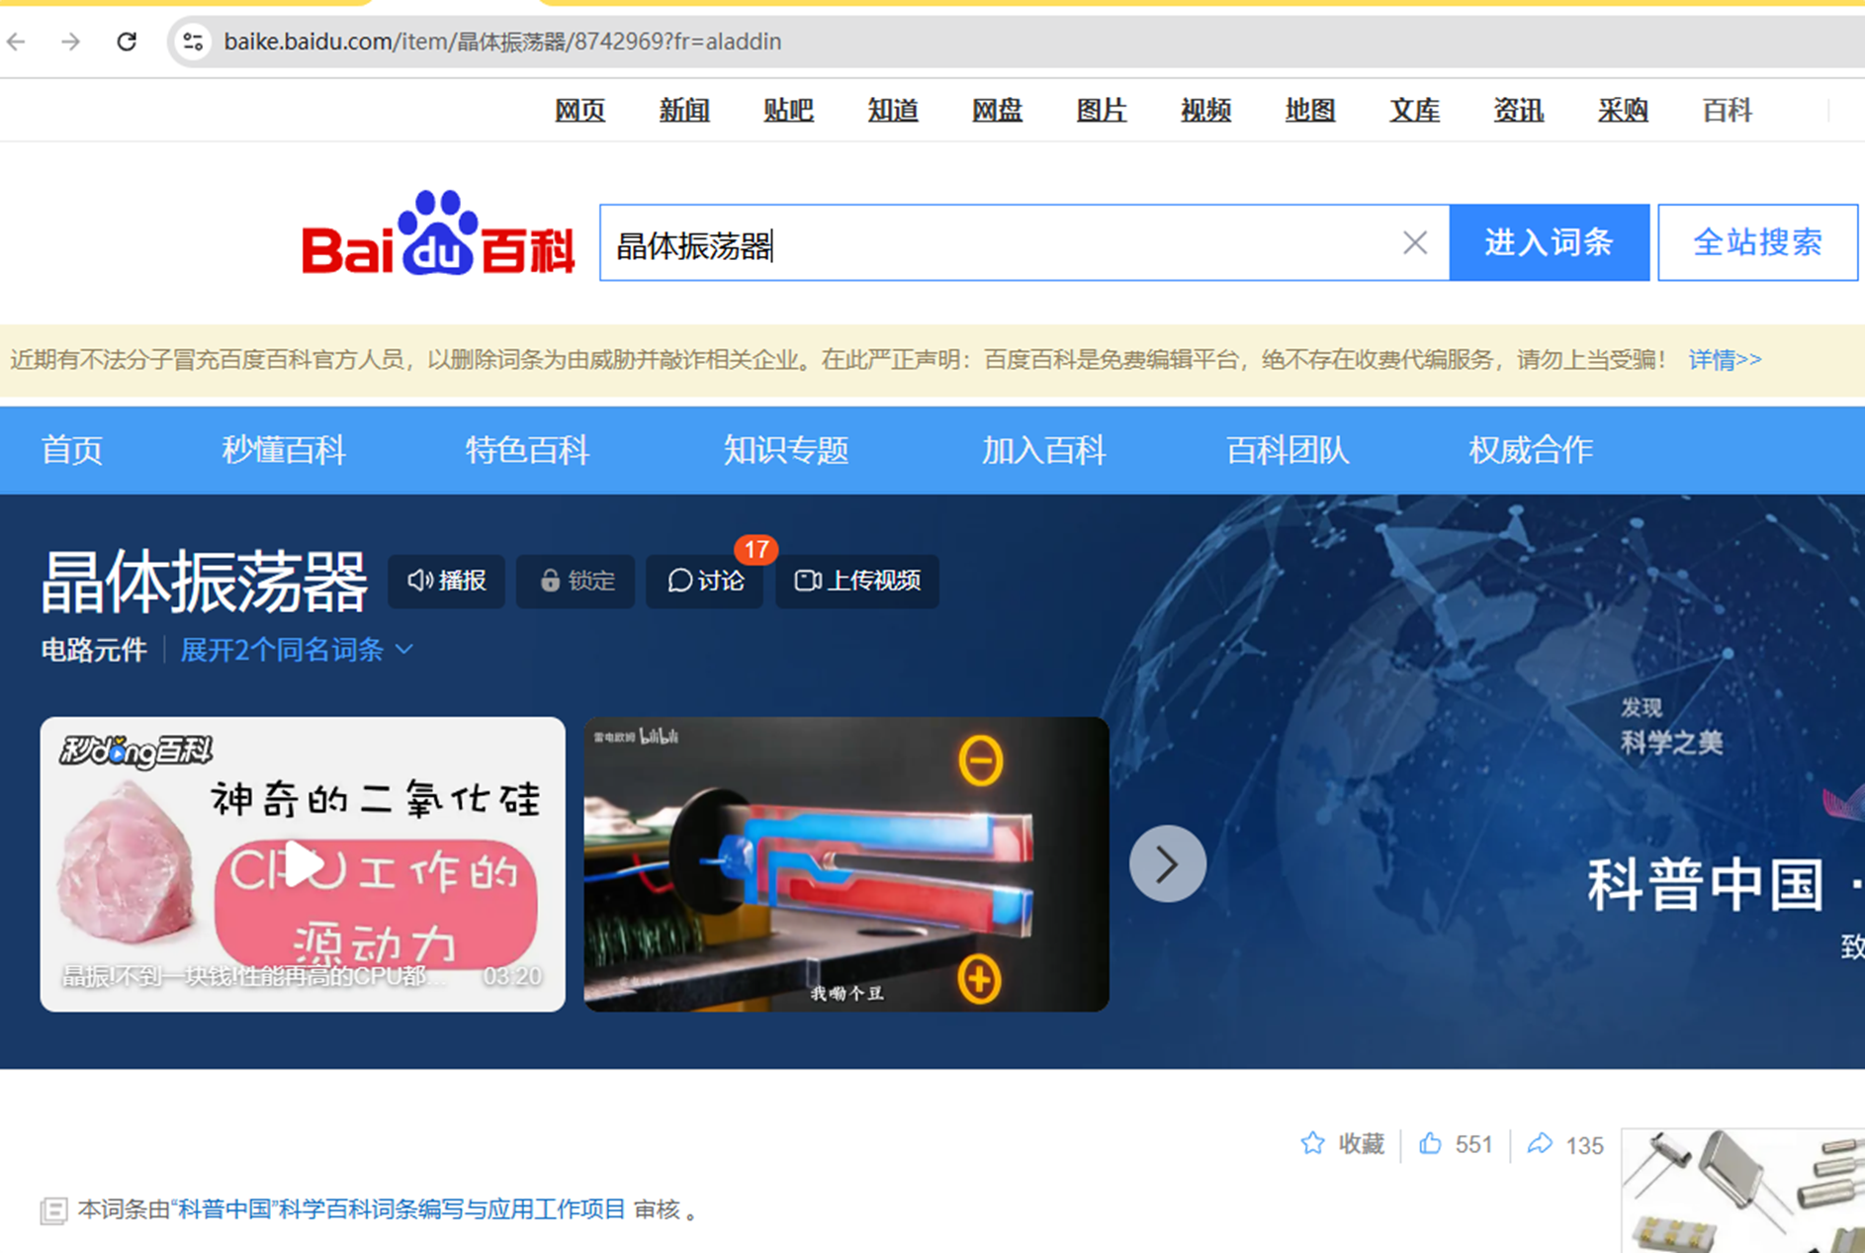The image size is (1865, 1253).
Task: Click the “科普中国”科学百科词条编写与应用工作项目 link
Action: click(x=399, y=1208)
